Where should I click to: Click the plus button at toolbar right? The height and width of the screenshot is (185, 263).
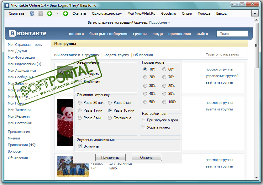point(255,14)
